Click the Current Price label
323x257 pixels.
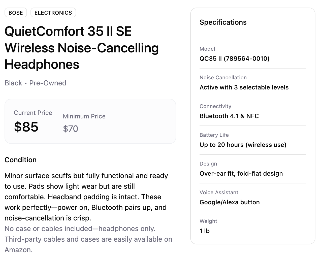[33, 113]
